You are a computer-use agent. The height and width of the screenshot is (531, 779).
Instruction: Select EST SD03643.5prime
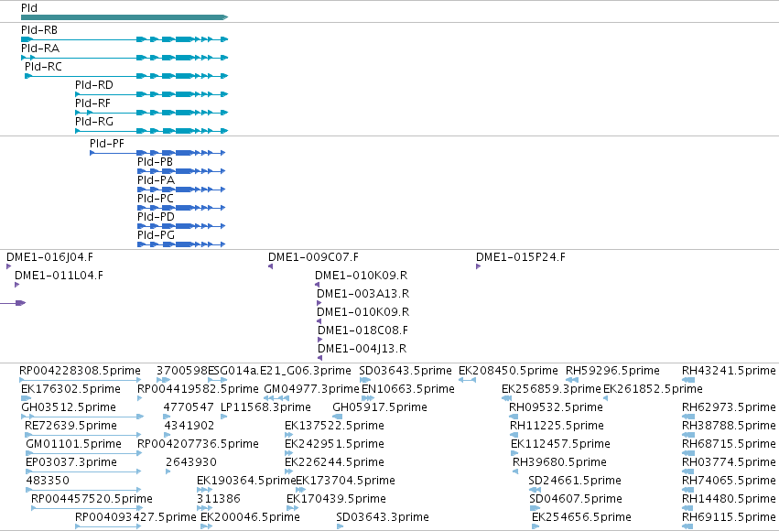click(x=365, y=380)
